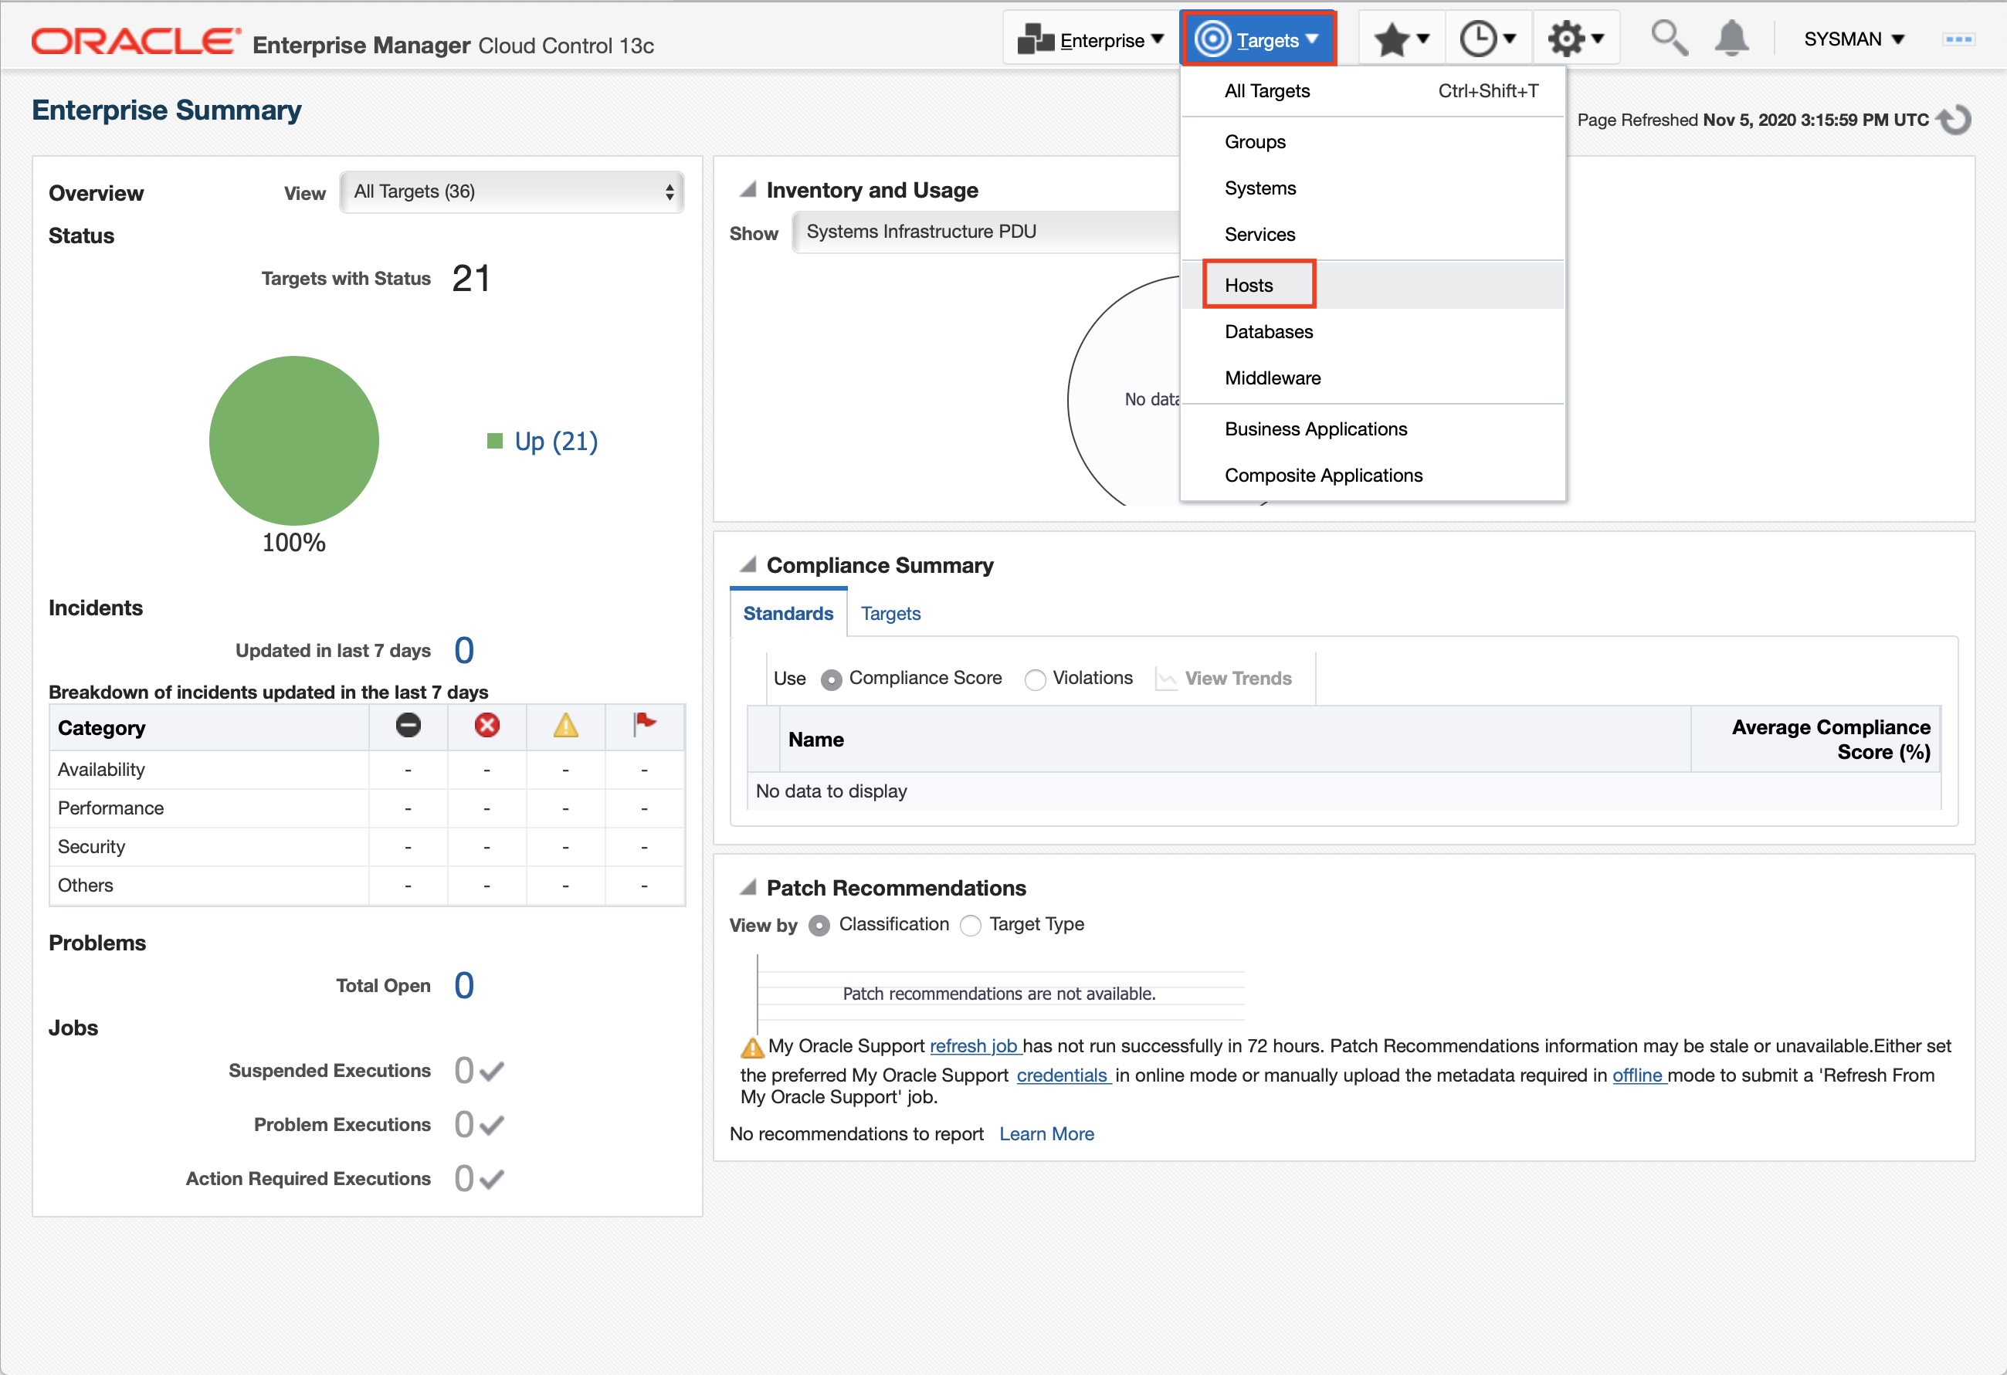Image resolution: width=2007 pixels, height=1375 pixels.
Task: Click the green Up legend swatch
Action: pyautogui.click(x=495, y=442)
